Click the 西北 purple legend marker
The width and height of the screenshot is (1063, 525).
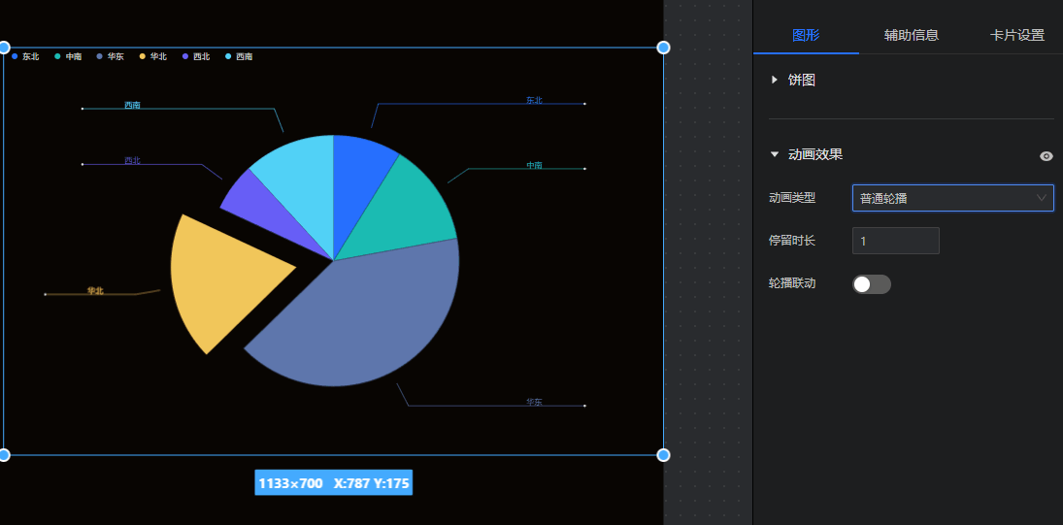click(185, 57)
